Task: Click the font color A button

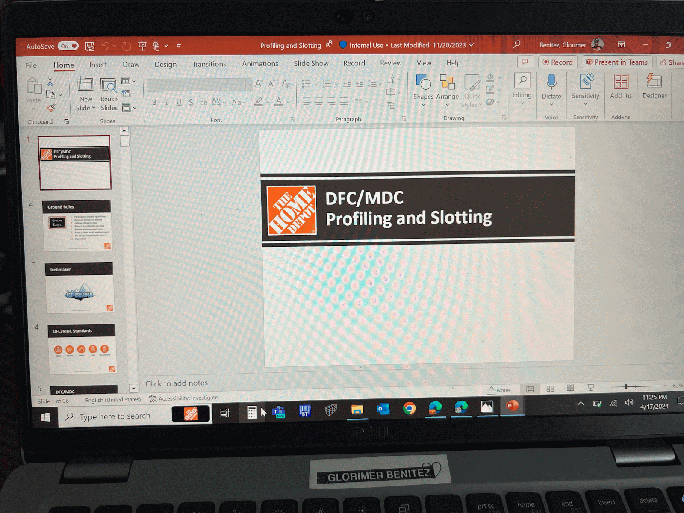Action: tap(278, 102)
